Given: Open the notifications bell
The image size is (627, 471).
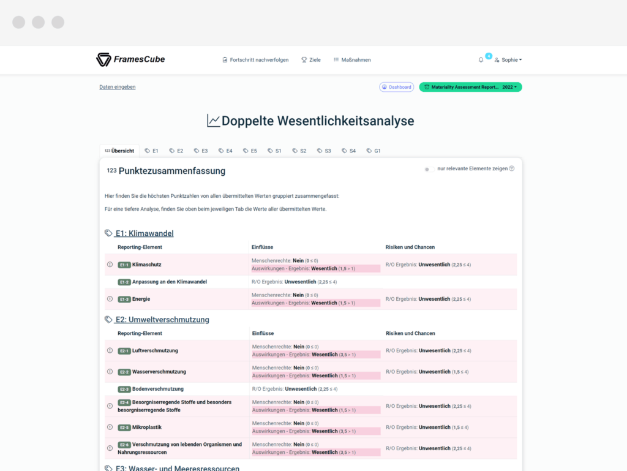Looking at the screenshot, I should pyautogui.click(x=481, y=60).
